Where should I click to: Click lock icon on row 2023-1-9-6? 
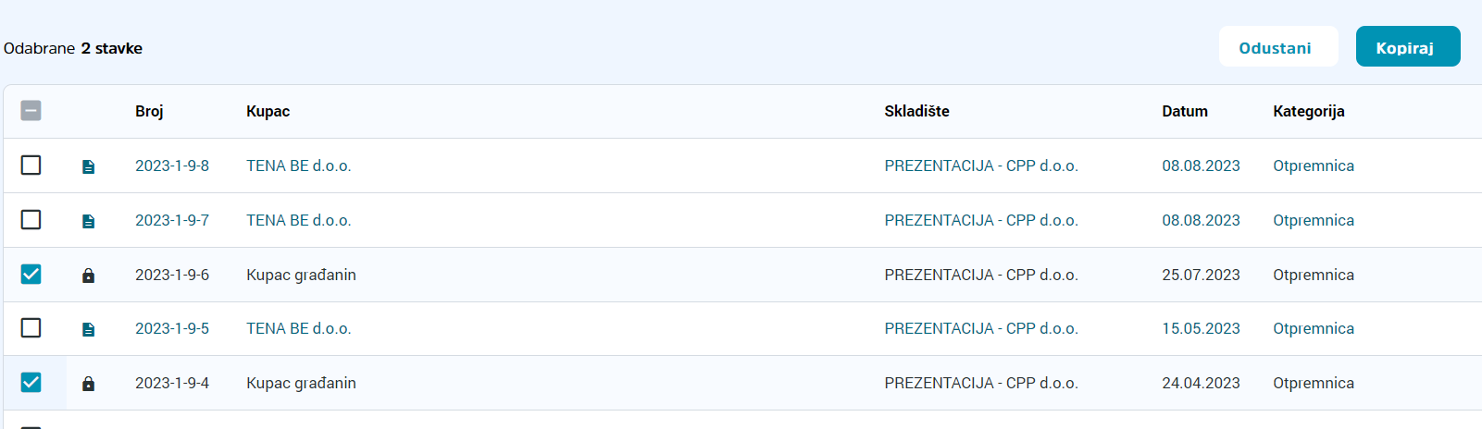[x=88, y=276]
